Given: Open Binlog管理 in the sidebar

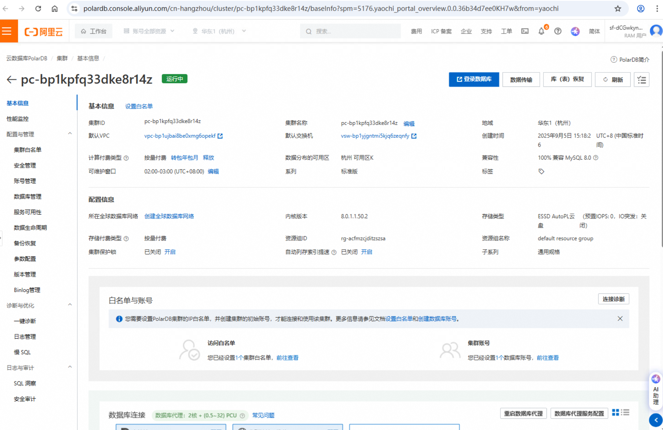Looking at the screenshot, I should pyautogui.click(x=27, y=290).
